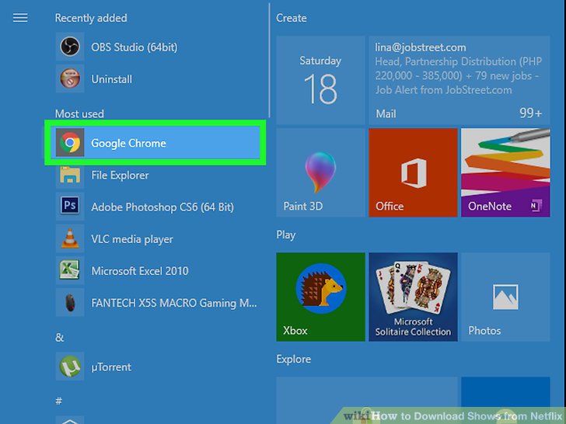Click the Uninstall app icon

click(x=70, y=78)
